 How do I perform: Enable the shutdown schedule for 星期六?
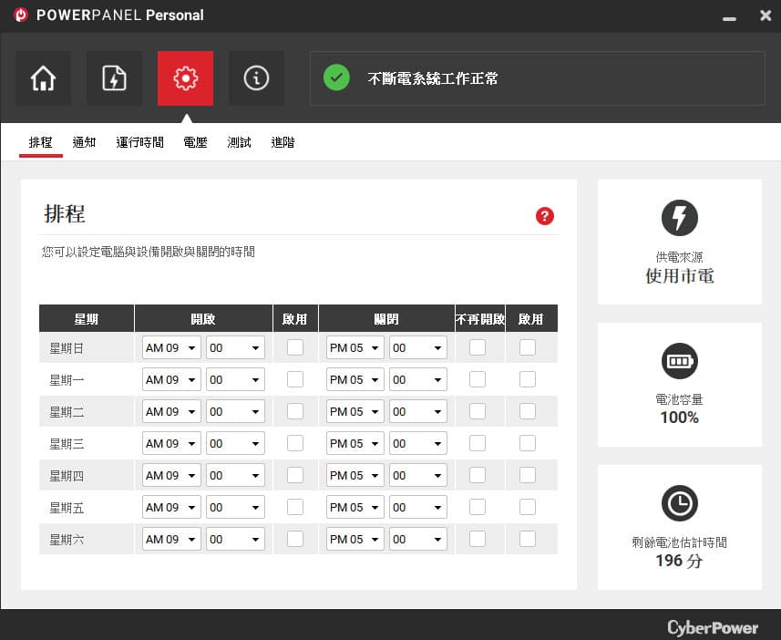[527, 539]
